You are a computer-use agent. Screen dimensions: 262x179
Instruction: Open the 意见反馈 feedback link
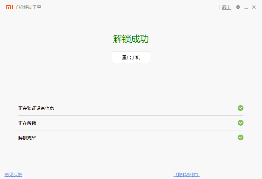tap(13, 175)
